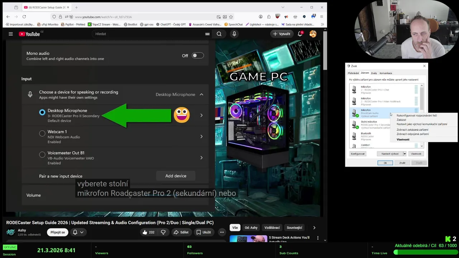Show more bookmarks overflow chevron
The height and width of the screenshot is (258, 459).
pos(322,24)
